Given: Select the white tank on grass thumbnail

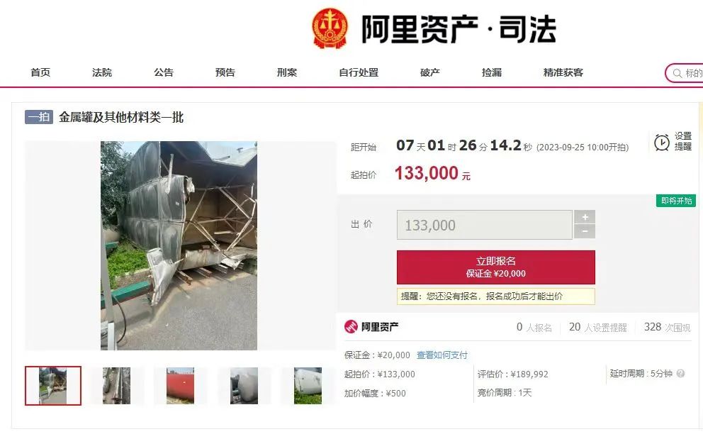Looking at the screenshot, I should click(308, 386).
